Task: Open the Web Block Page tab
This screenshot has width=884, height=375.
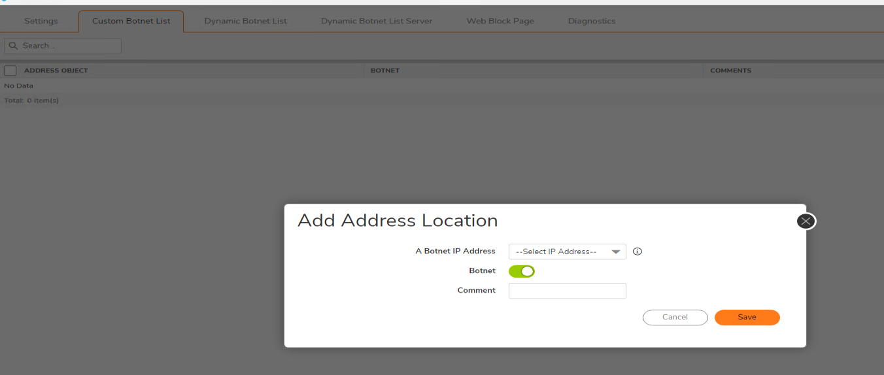Action: 500,21
